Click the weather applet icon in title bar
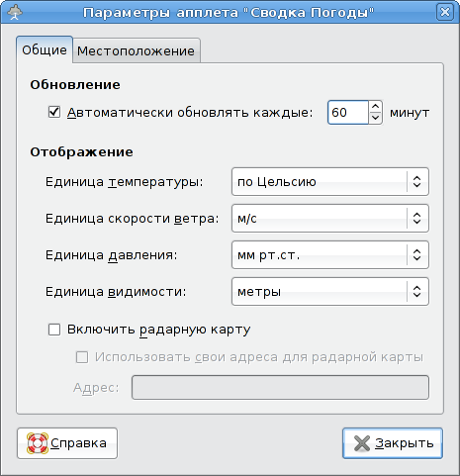Viewport: 460px width, 476px height. pos(15,12)
